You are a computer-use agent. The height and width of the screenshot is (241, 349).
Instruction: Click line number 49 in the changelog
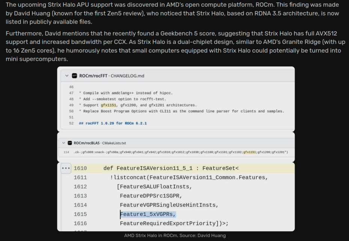tap(71, 105)
